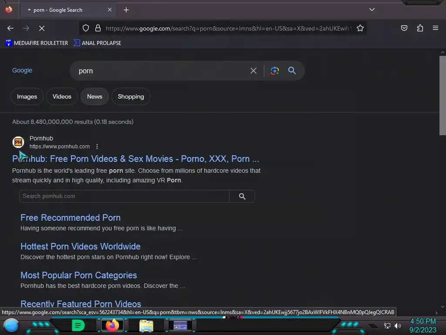Click the page vertical scrollbar thumb
446x335 pixels.
(443, 96)
